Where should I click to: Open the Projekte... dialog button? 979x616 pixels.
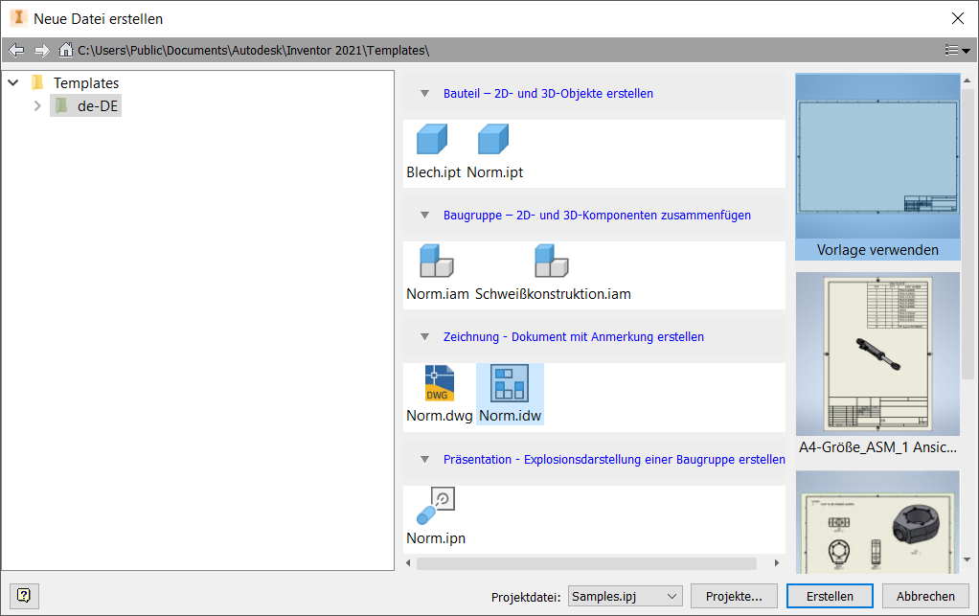[x=734, y=596]
